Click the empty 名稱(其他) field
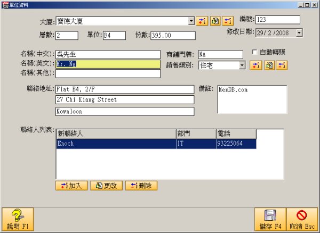The height and width of the screenshot is (233, 320). coord(108,73)
